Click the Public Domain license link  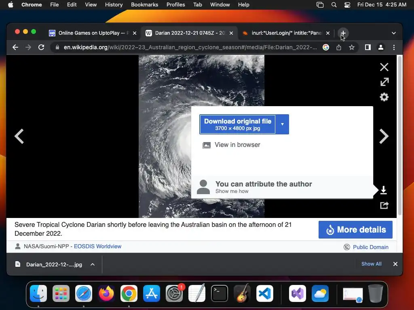pyautogui.click(x=370, y=247)
